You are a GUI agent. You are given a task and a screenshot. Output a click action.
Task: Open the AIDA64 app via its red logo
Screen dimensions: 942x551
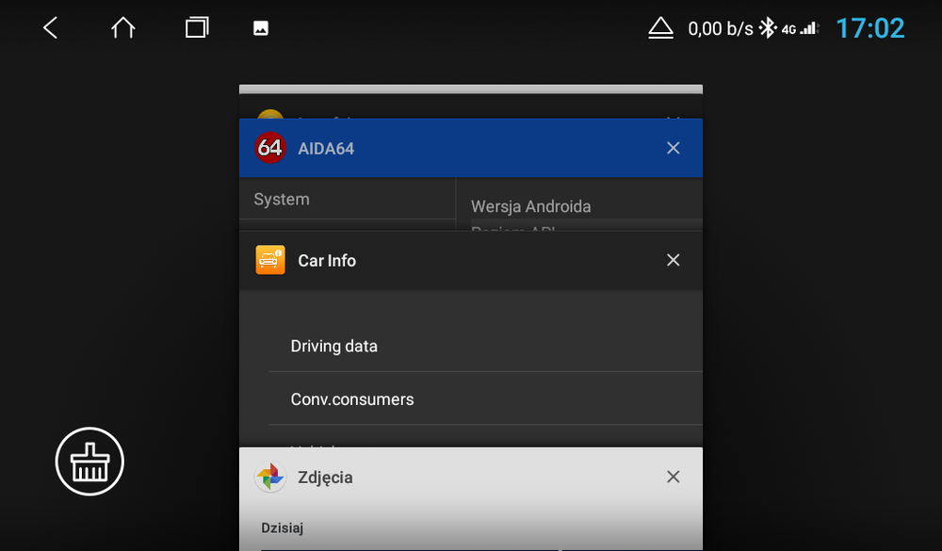pyautogui.click(x=269, y=148)
